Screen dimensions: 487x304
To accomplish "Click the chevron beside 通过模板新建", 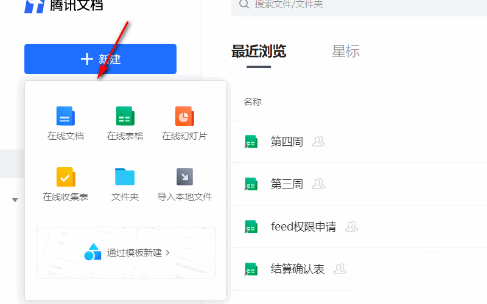I will pos(168,252).
